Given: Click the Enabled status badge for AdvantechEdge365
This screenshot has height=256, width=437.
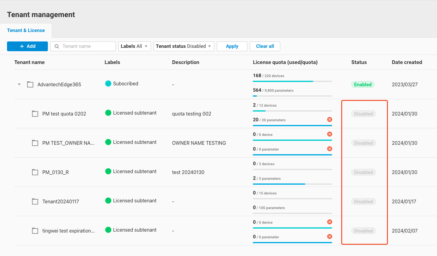Looking at the screenshot, I should [363, 84].
